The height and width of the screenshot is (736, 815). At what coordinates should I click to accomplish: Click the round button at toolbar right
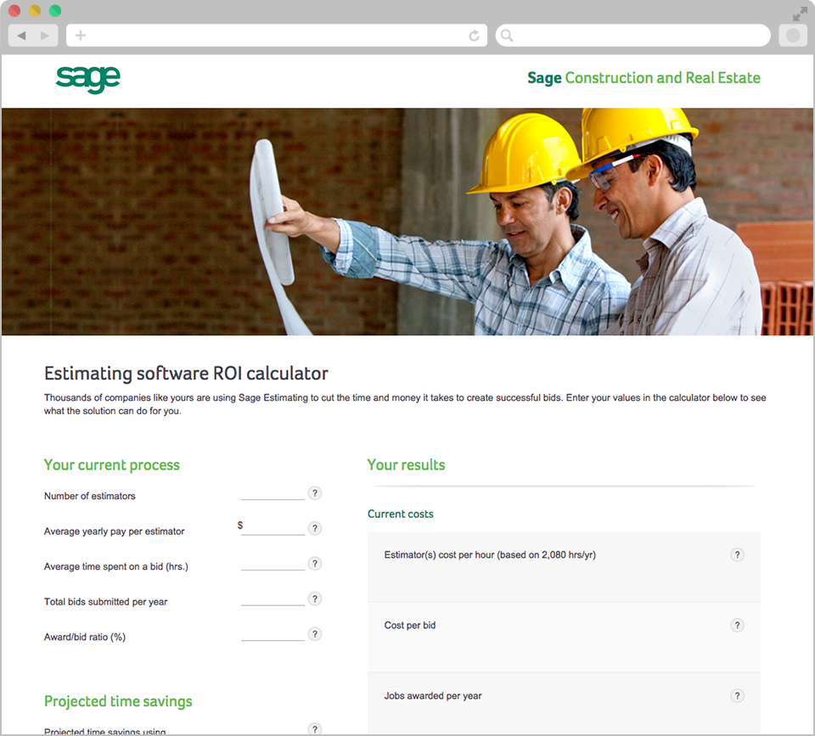click(x=793, y=36)
